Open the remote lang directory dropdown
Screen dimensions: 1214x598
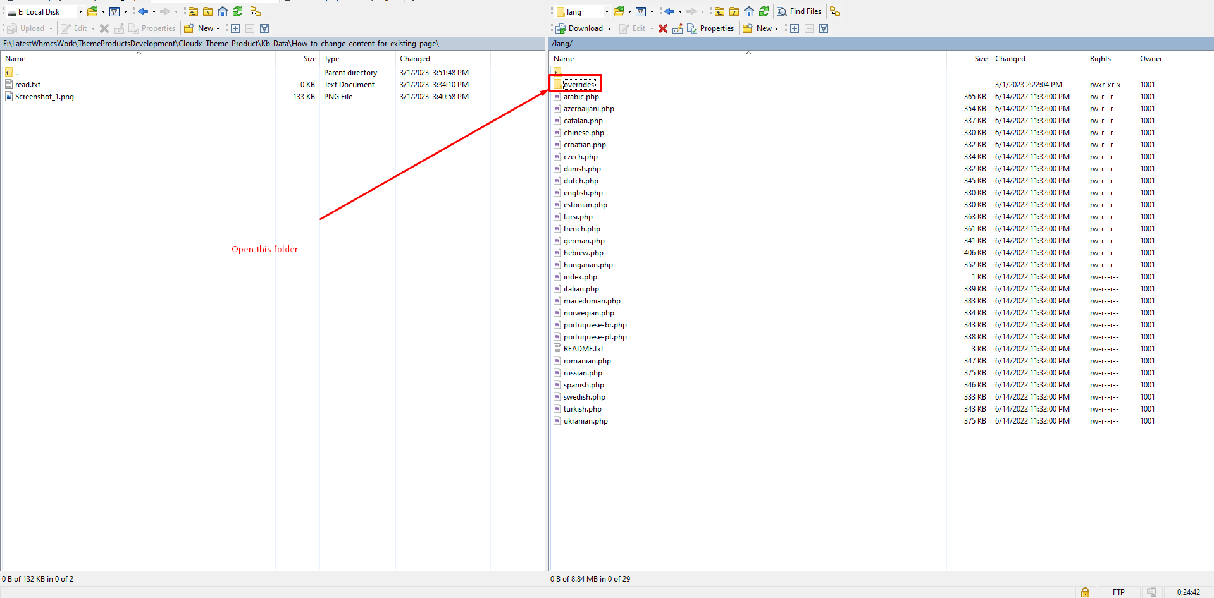click(606, 11)
